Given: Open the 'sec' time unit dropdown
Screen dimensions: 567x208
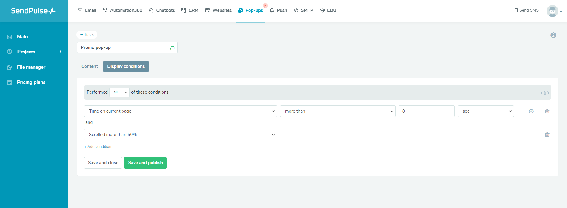Looking at the screenshot, I should pyautogui.click(x=486, y=111).
